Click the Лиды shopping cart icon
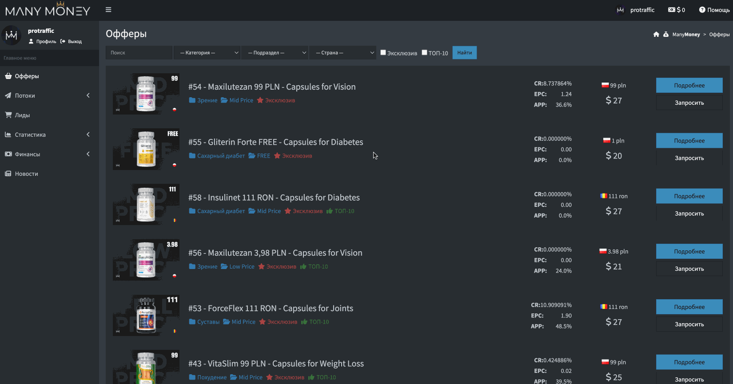This screenshot has width=733, height=384. pos(8,115)
